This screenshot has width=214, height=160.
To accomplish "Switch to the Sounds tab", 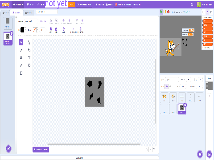I will 28,13.
